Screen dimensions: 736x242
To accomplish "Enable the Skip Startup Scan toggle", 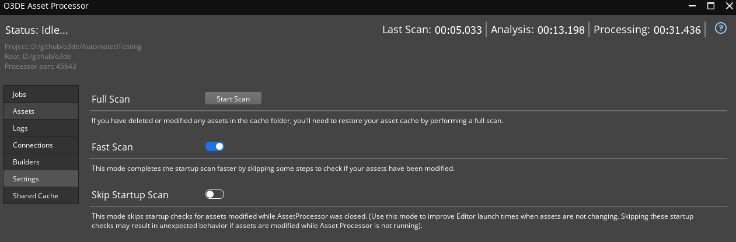I will tap(215, 194).
